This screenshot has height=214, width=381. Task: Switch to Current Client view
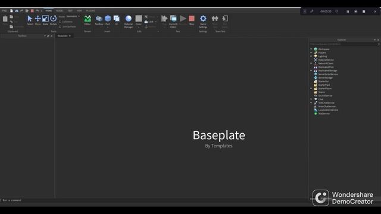click(x=173, y=21)
